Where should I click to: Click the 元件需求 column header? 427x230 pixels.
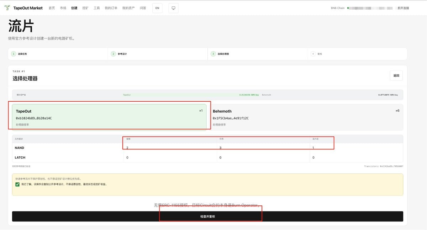click(20, 139)
